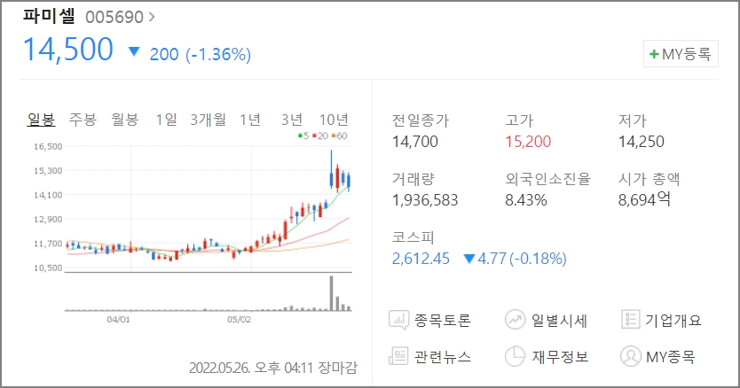Click the change value 200 (-1.36%)

point(201,54)
